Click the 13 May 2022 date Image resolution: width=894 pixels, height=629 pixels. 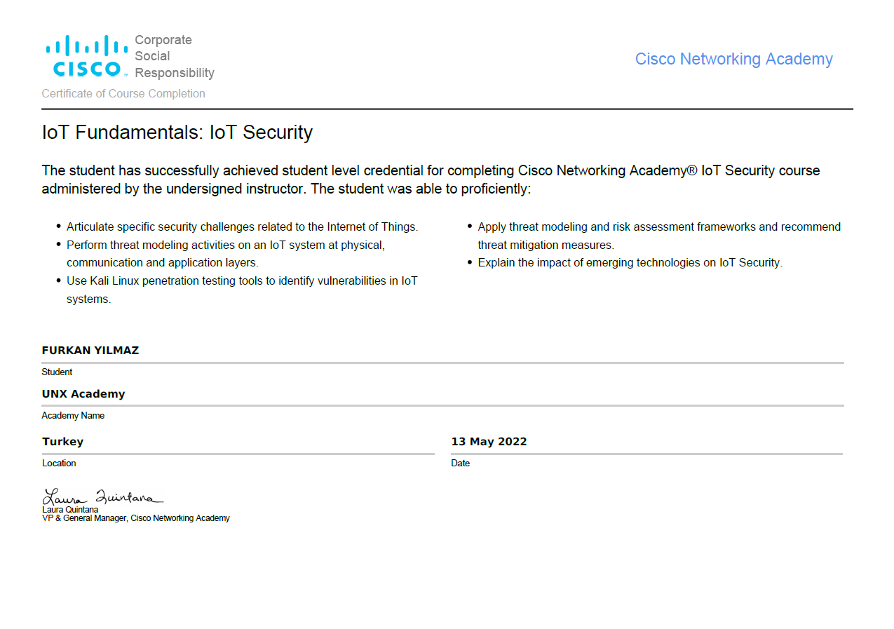coord(489,442)
